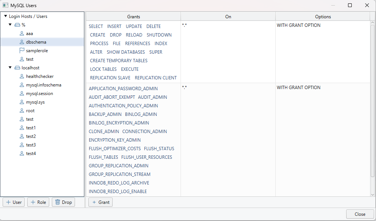Click BINLOG_ENCRYPTION_ADMIN grant text
Screen dimensions: 376x221
119,123
